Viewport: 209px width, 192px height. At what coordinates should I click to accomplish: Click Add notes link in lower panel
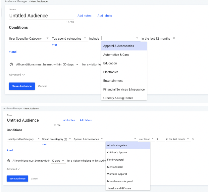point(69,120)
